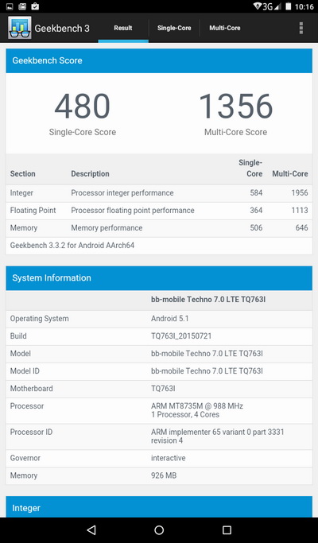Select the Floating Point performance row

[x=159, y=211]
